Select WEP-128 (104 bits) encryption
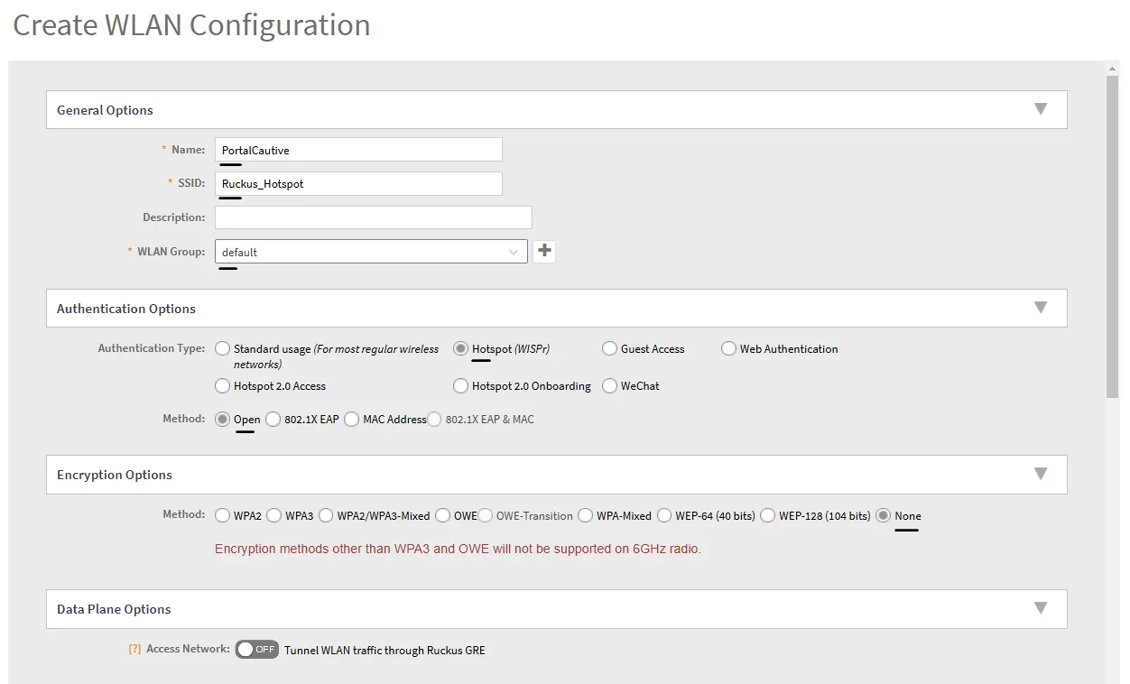 (x=768, y=516)
